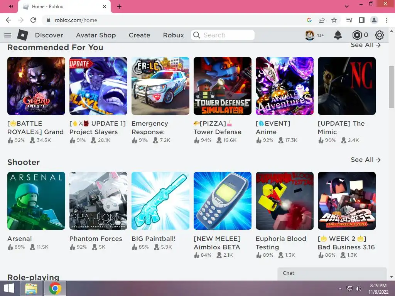This screenshot has height=296, width=395.
Task: Open File Explorer from taskbar
Action: click(31, 288)
